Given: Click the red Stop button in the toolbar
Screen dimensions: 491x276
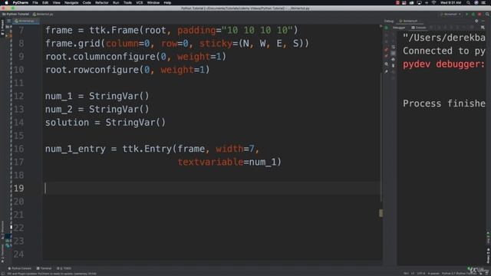Looking at the screenshot, I should tap(479, 14).
